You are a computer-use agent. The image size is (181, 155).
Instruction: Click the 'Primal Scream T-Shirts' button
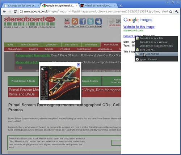(x=23, y=81)
